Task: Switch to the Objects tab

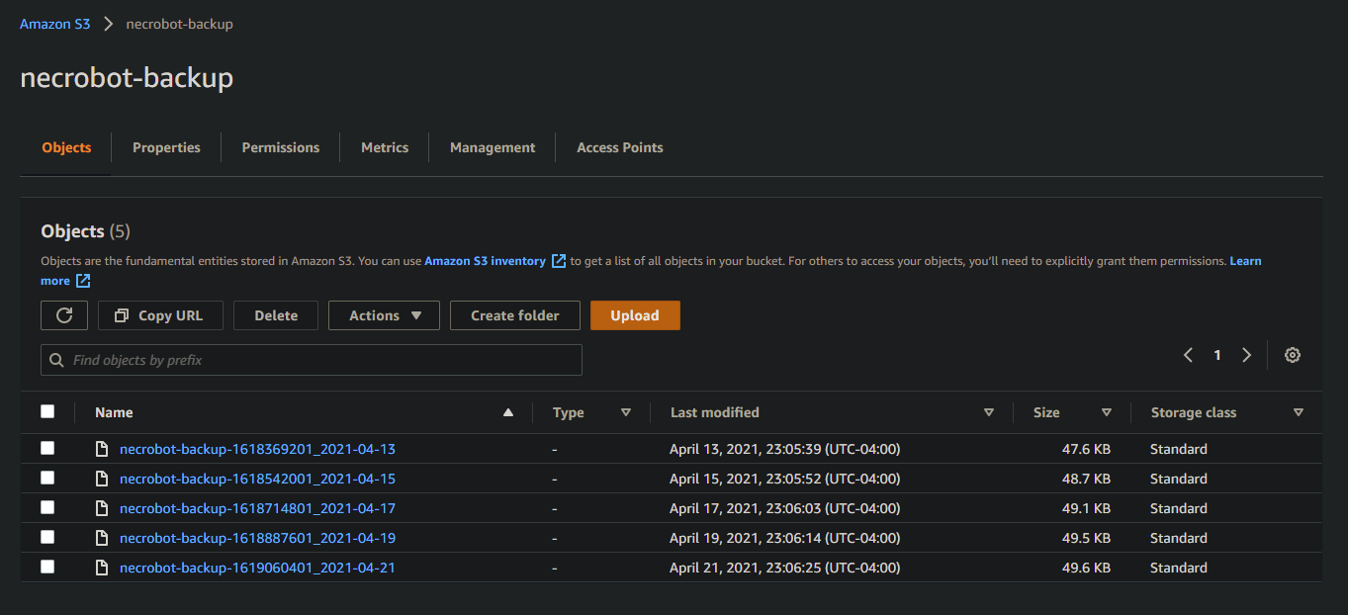Action: 66,147
